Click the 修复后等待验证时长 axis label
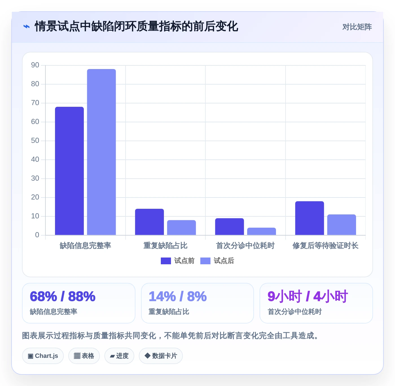Viewport: 395px width, 386px height. coord(326,246)
